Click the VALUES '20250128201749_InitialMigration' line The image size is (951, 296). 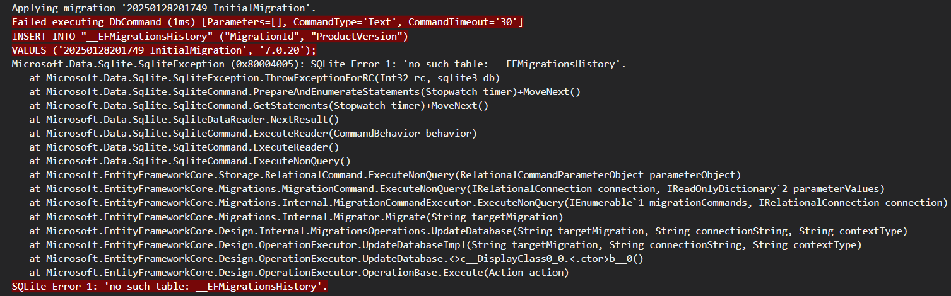click(164, 50)
